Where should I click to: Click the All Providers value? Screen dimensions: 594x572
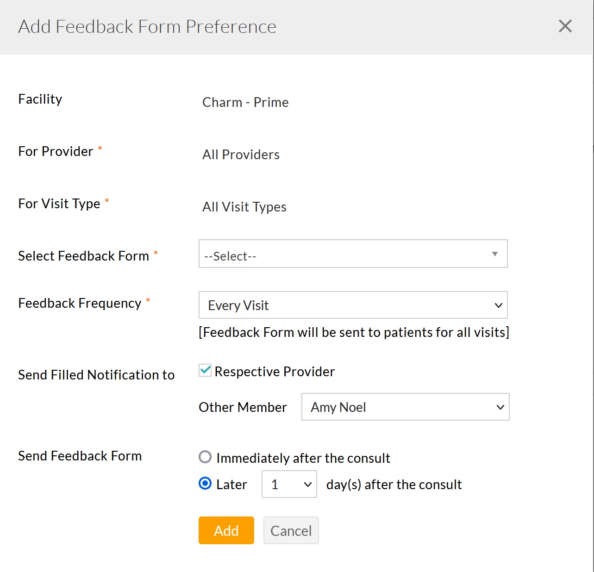click(x=241, y=155)
